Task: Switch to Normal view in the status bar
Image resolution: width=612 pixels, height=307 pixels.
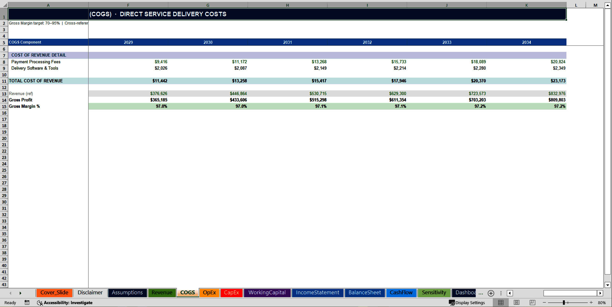Action: click(x=500, y=303)
